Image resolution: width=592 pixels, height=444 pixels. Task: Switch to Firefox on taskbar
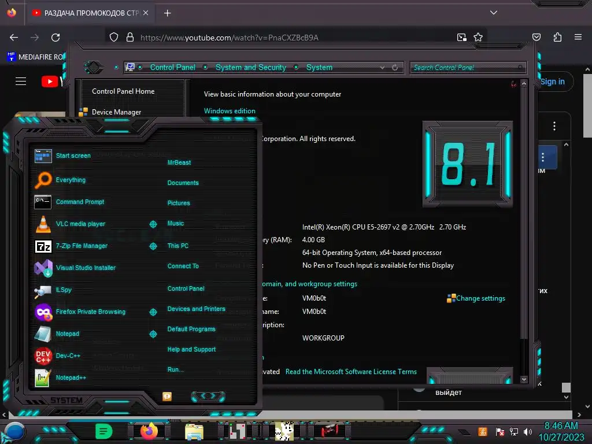149,431
